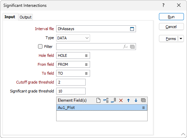The image size is (187, 138).
Task: Open the Interval file browse icon
Action: pos(132,29)
